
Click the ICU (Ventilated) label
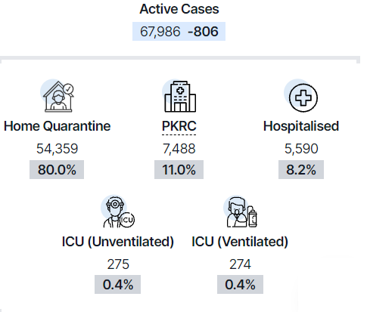click(240, 242)
